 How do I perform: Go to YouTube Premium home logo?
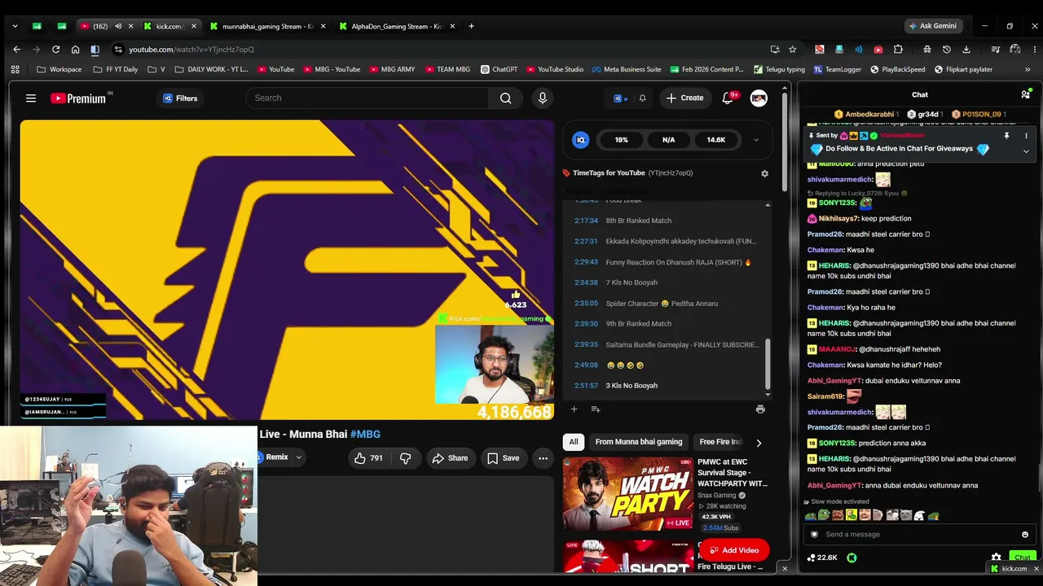click(x=79, y=98)
